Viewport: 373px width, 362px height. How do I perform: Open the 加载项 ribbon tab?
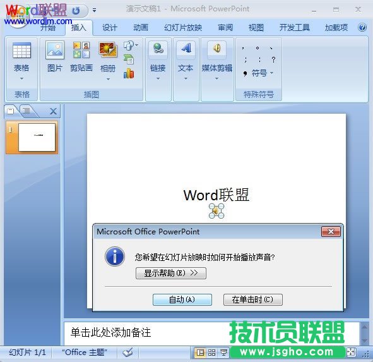click(x=336, y=28)
